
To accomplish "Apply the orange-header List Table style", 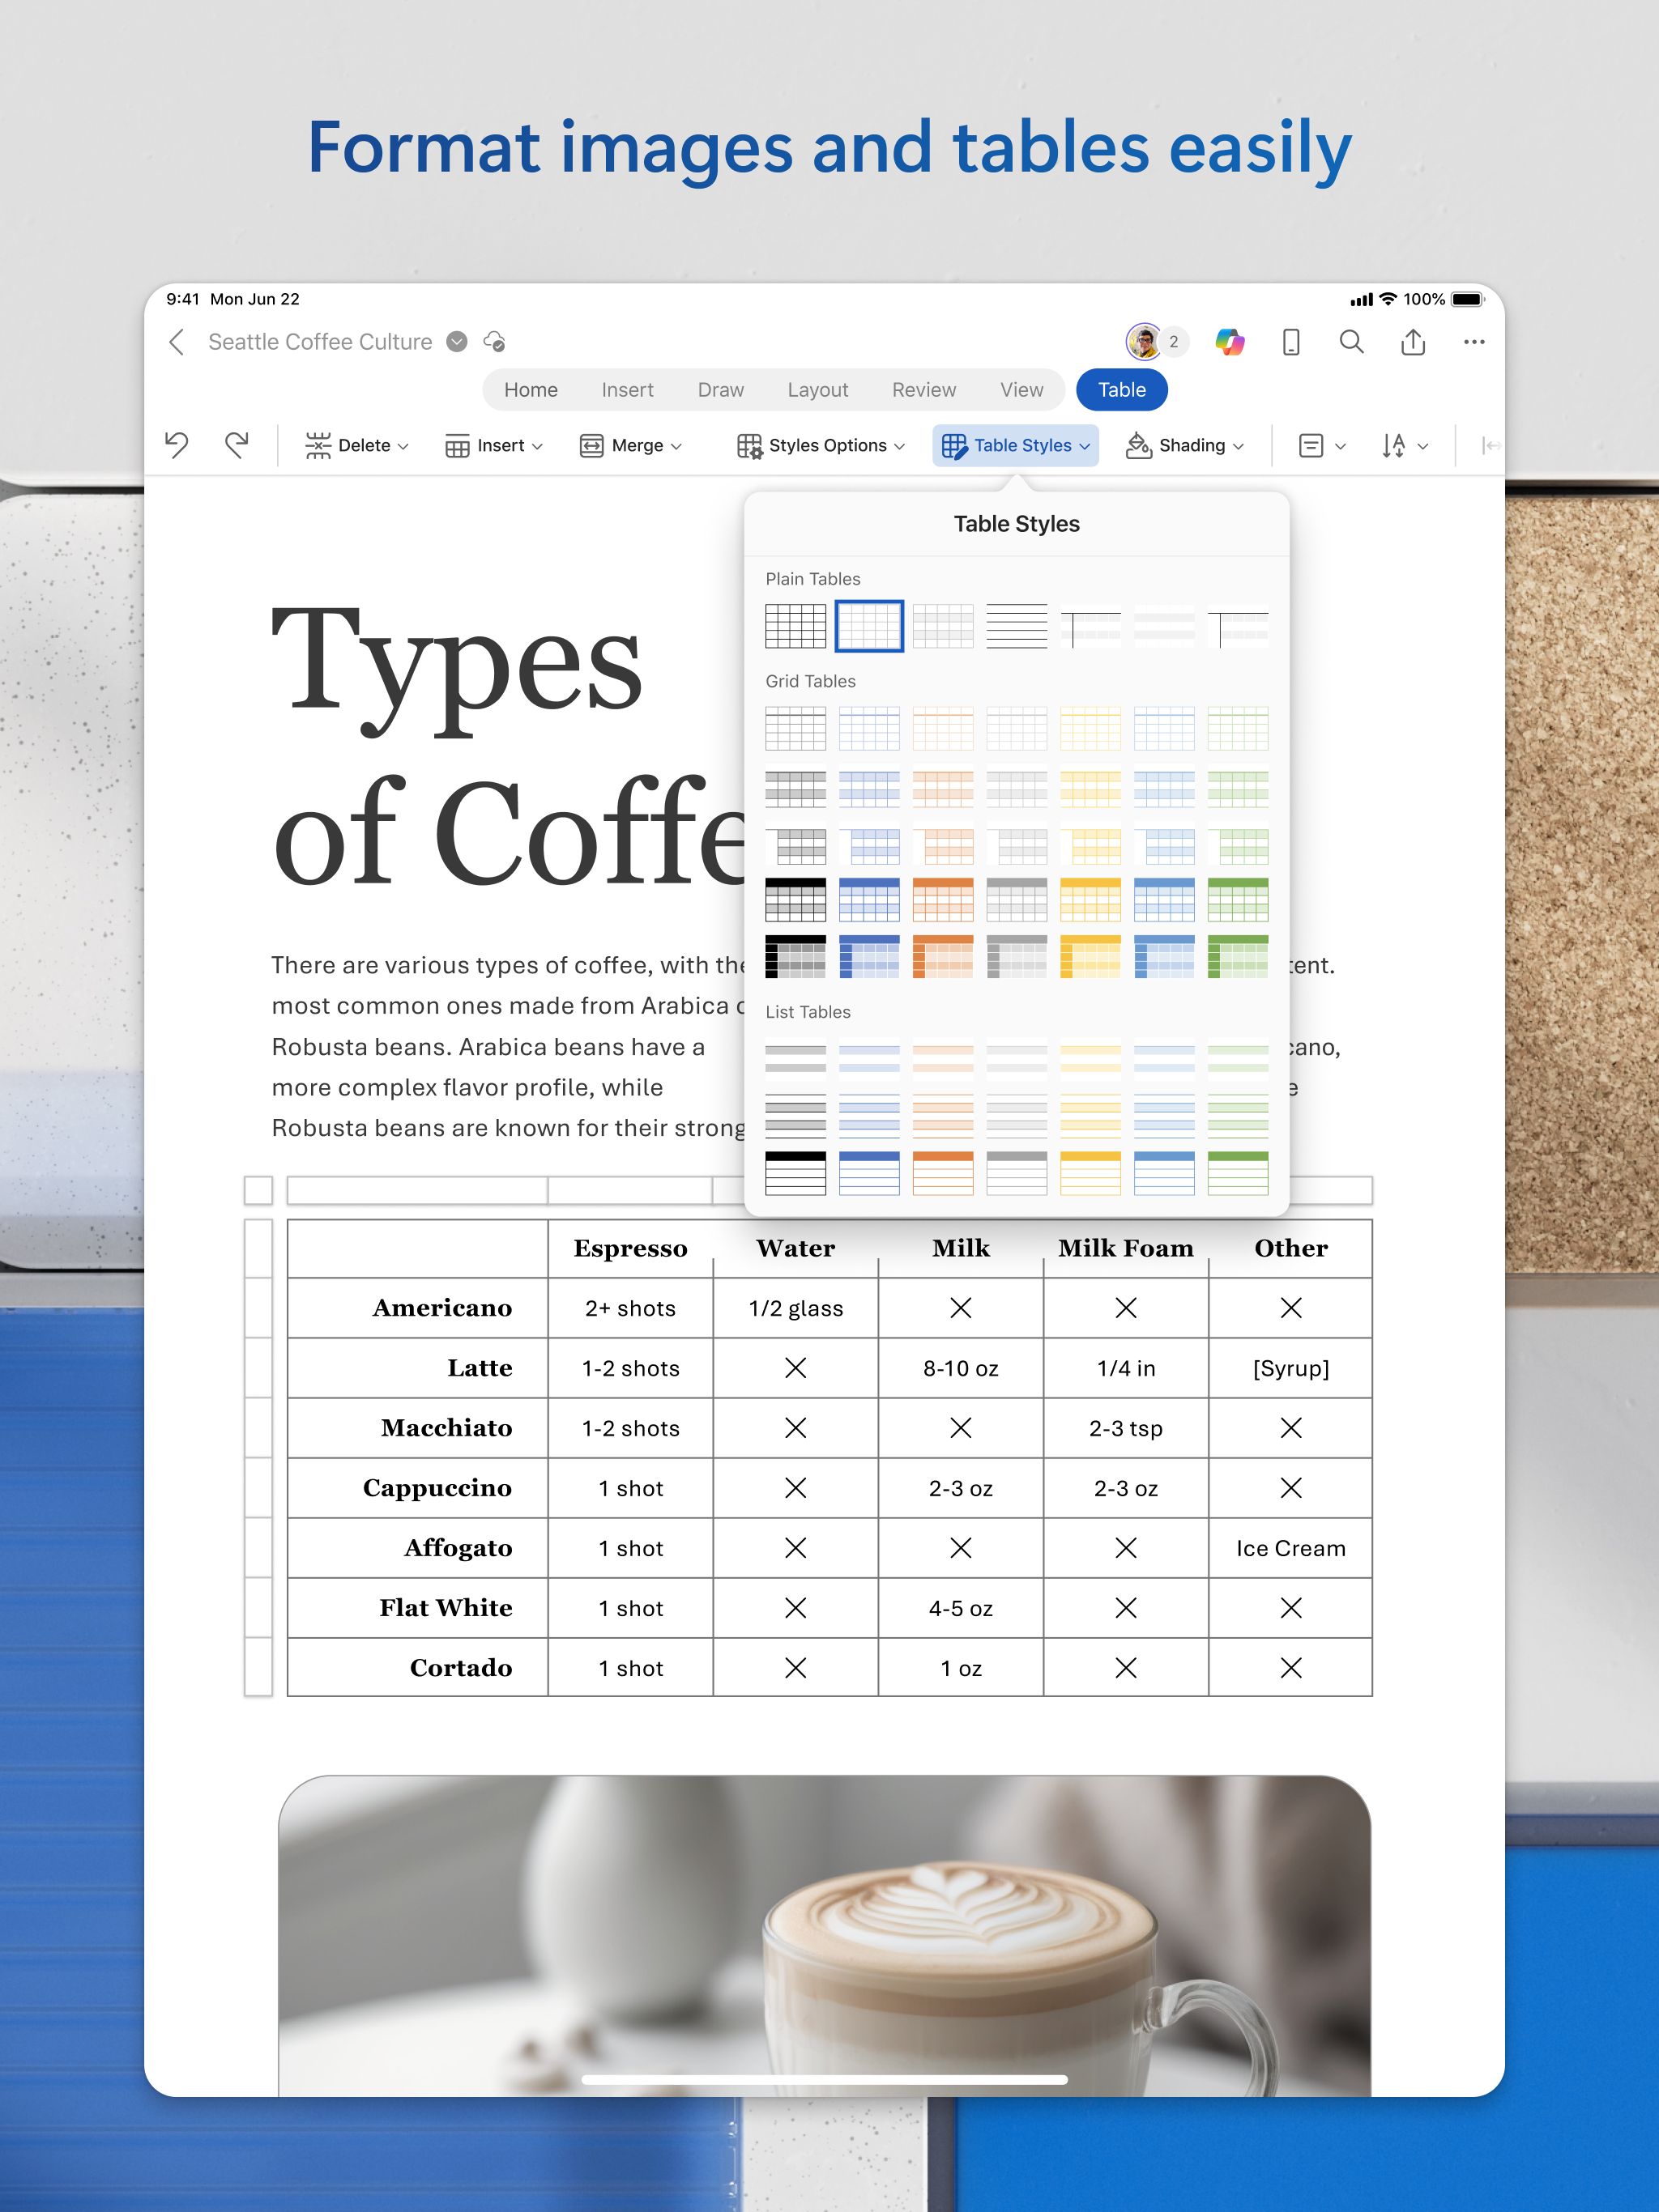I will click(943, 1173).
